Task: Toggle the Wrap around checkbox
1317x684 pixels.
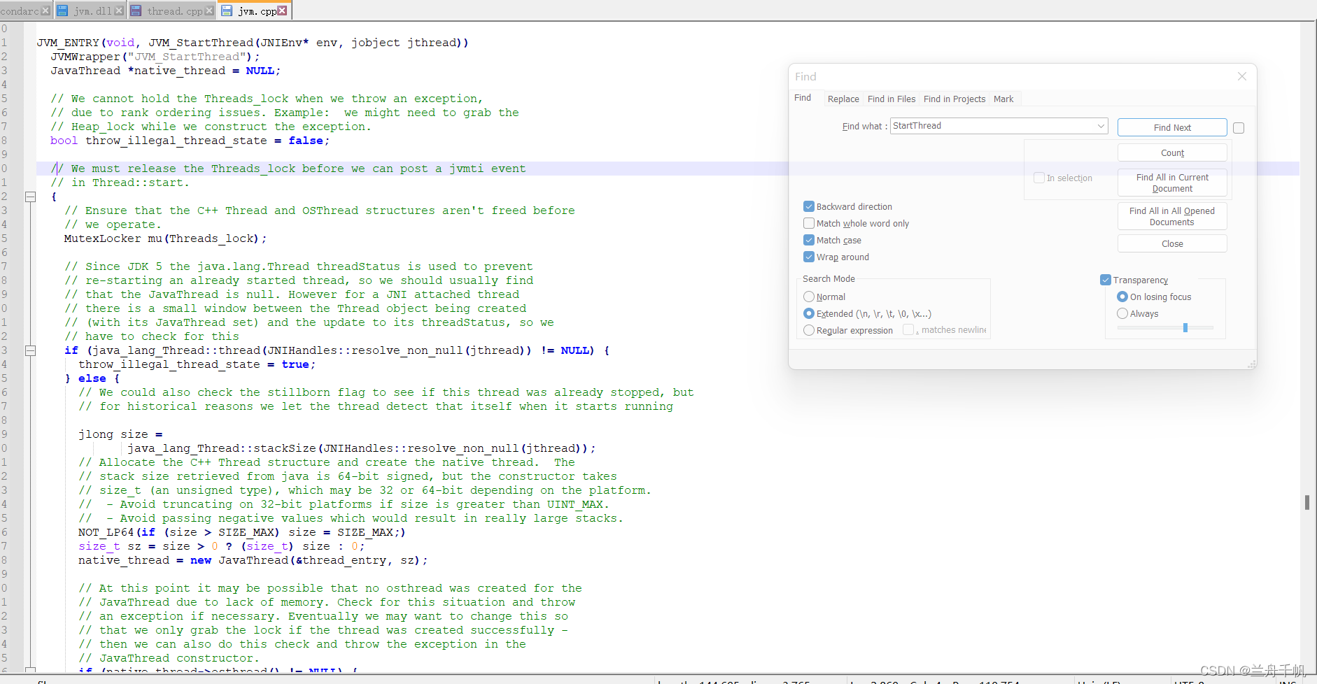Action: tap(809, 257)
